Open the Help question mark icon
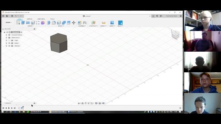The height and width of the screenshot is (124, 221). pos(181,16)
